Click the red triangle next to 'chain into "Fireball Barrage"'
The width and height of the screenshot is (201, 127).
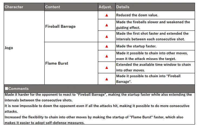pos(107,79)
